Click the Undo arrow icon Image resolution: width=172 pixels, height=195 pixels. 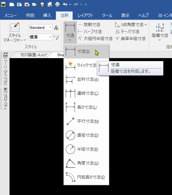[65, 4]
